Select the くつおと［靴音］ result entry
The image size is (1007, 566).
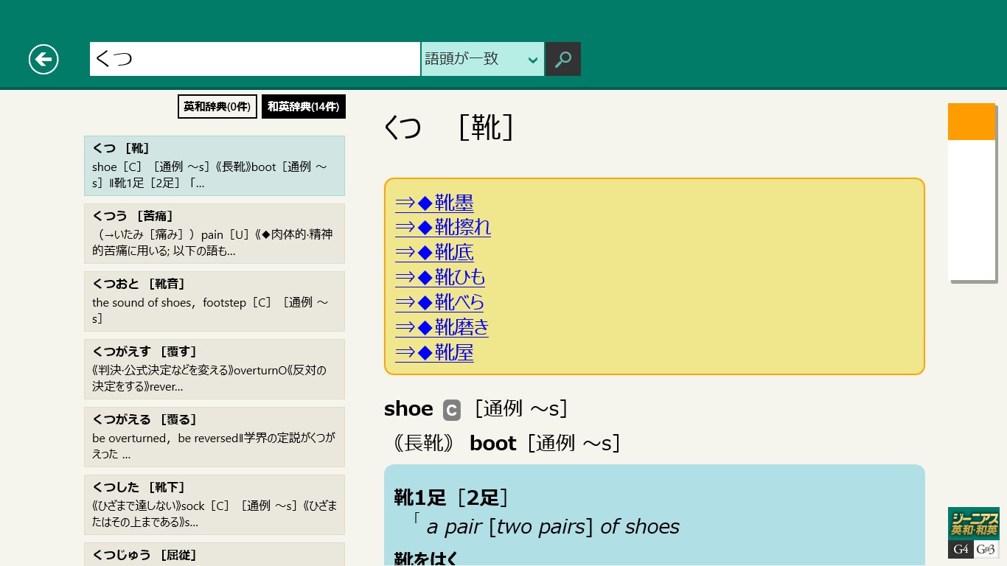(215, 301)
